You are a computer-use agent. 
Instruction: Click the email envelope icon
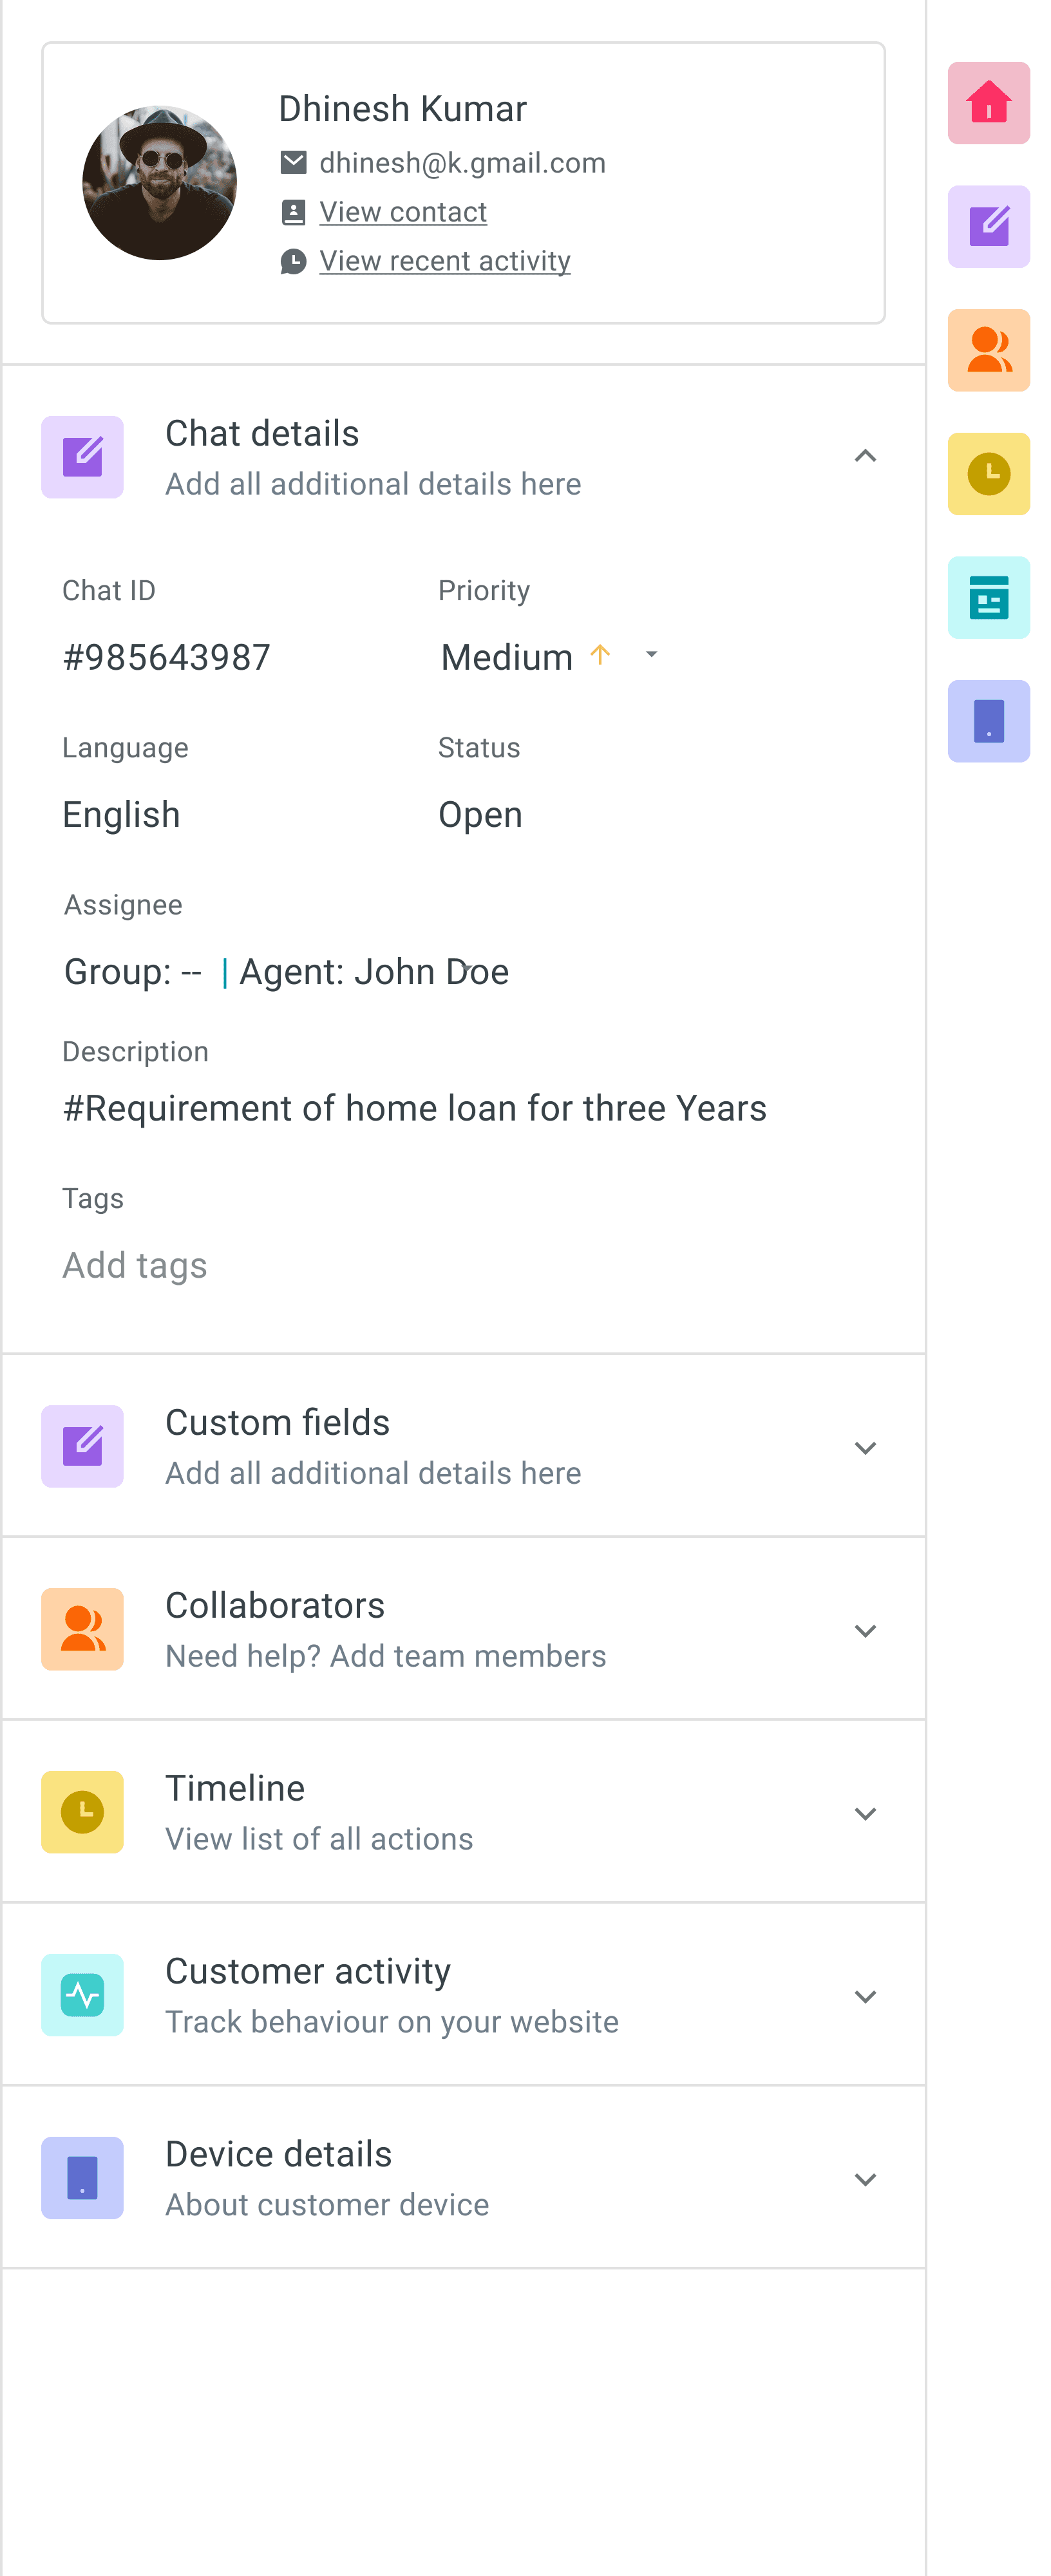point(293,162)
